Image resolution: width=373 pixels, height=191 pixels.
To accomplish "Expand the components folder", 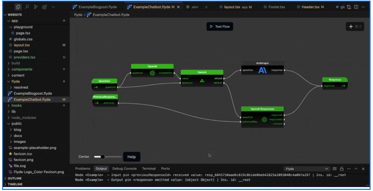I will pos(22,69).
